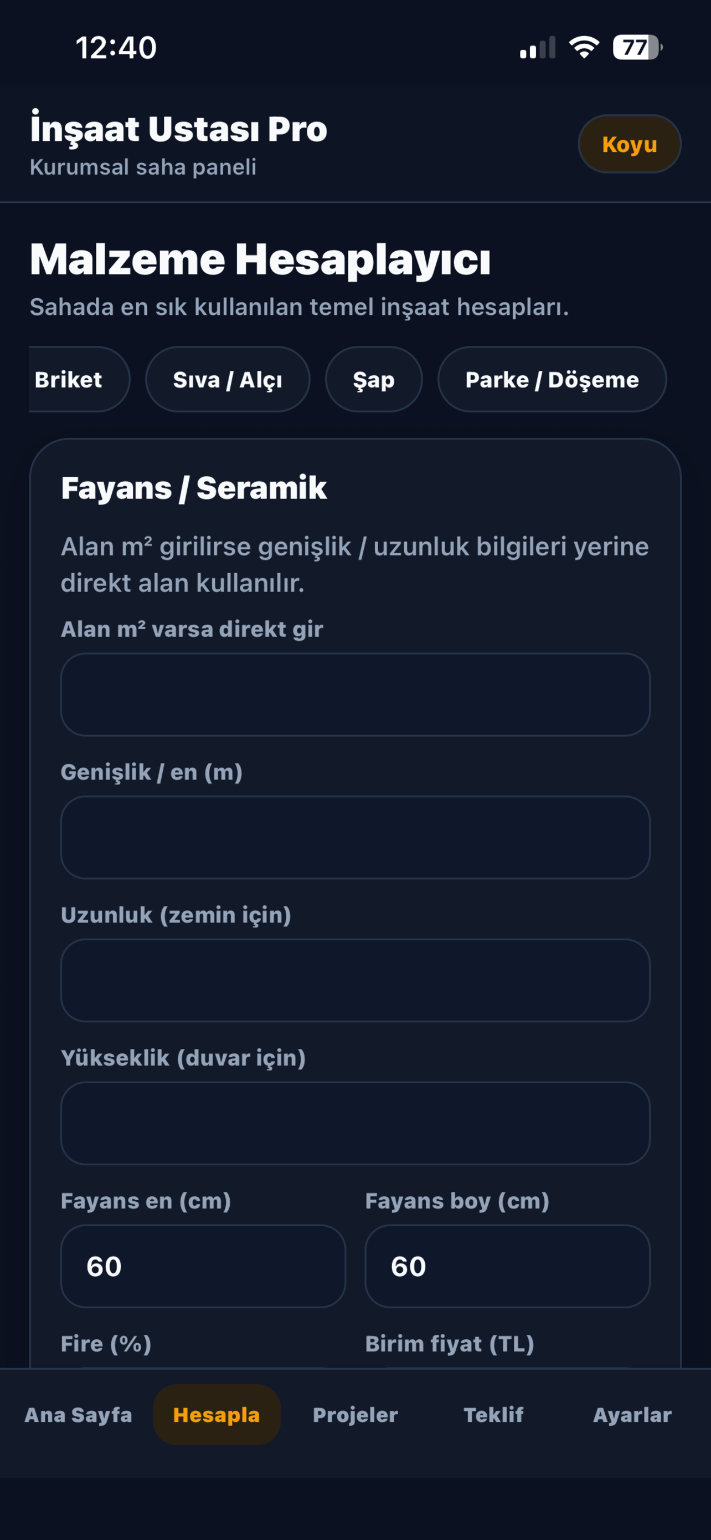This screenshot has width=711, height=1540.
Task: Click the Genişlik / en (m) field
Action: 355,837
